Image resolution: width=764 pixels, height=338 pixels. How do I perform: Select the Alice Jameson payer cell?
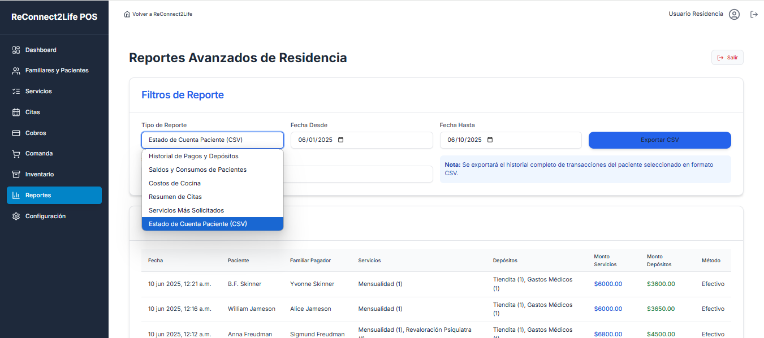click(x=310, y=309)
